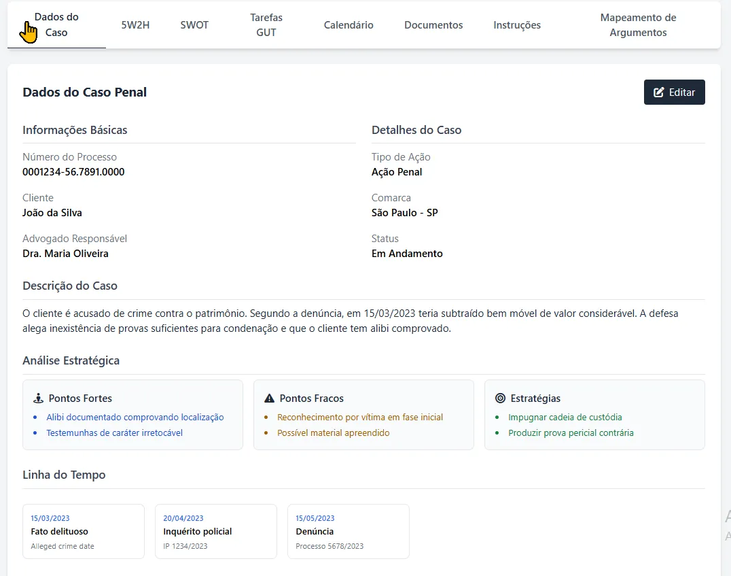Go to the Tarefas GUT tab
The width and height of the screenshot is (731, 576).
pyautogui.click(x=266, y=24)
